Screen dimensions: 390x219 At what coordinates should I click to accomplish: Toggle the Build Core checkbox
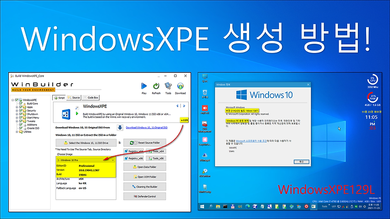click(21, 104)
